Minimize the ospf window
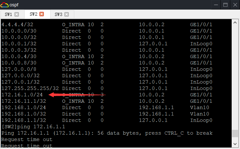 click(x=216, y=5)
